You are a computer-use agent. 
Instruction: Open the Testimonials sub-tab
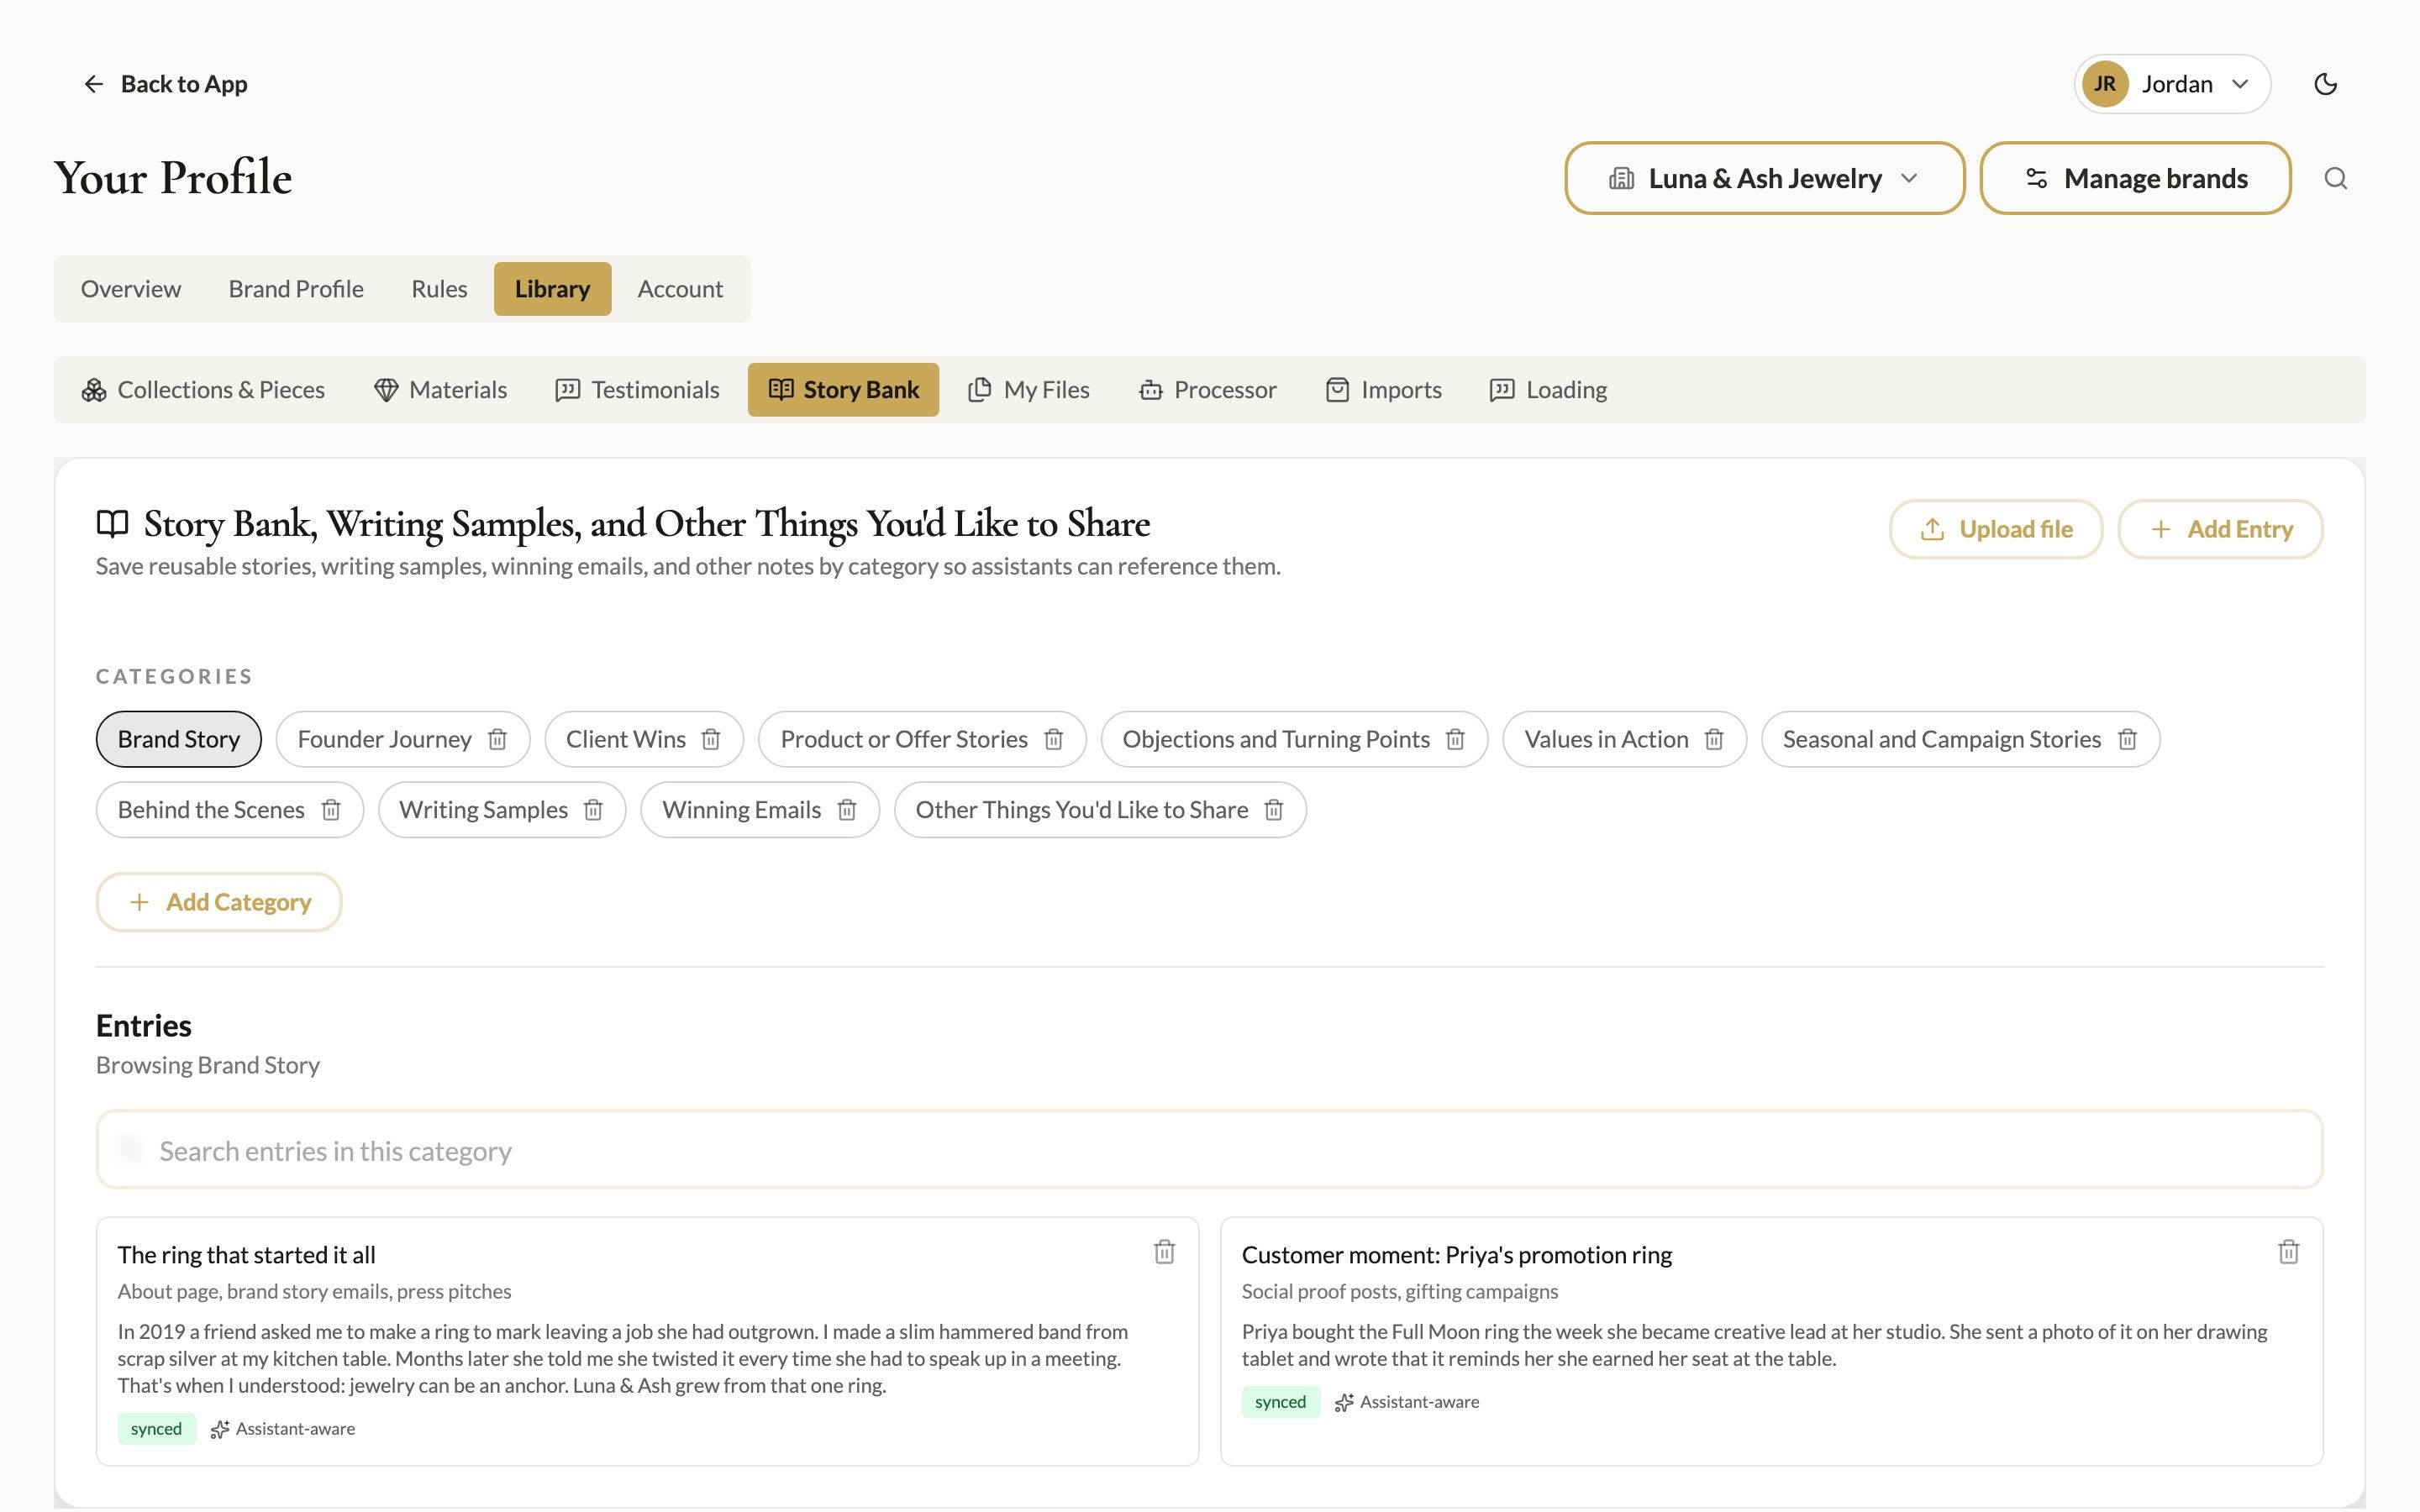pos(637,390)
